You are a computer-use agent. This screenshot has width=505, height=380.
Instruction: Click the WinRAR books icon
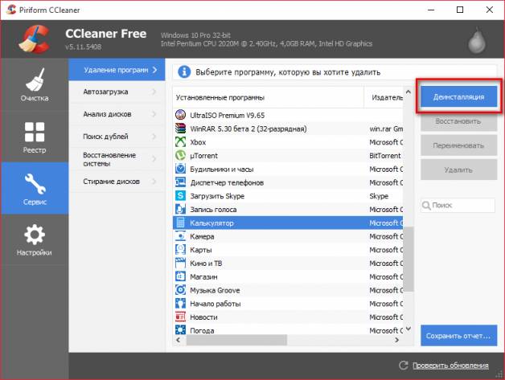click(180, 129)
